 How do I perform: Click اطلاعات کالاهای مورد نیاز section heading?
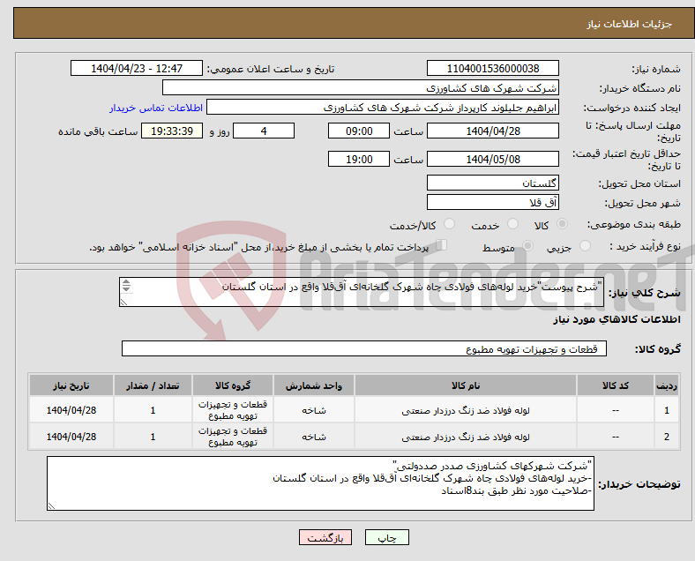click(x=617, y=319)
